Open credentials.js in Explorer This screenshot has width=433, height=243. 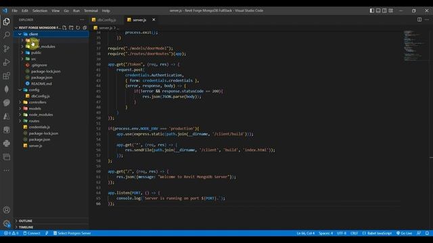tap(51, 127)
